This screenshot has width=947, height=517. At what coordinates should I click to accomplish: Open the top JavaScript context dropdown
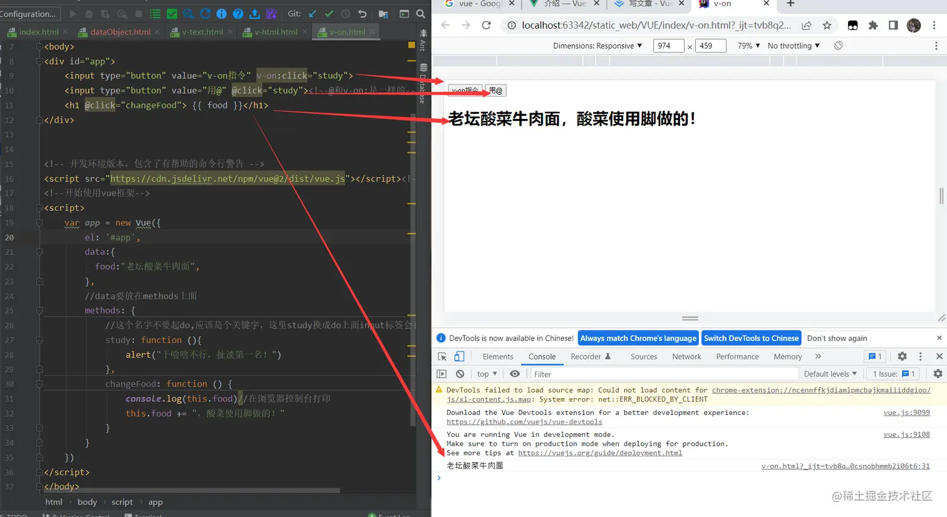coord(487,374)
